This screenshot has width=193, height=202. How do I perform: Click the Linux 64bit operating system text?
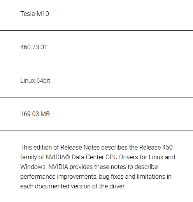click(35, 80)
